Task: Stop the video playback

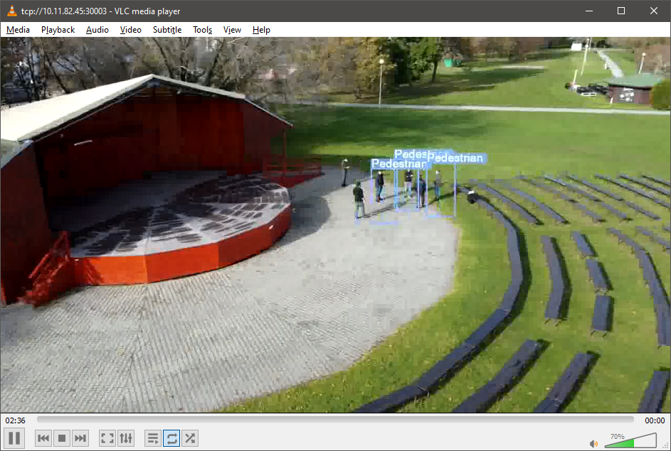Action: click(62, 438)
